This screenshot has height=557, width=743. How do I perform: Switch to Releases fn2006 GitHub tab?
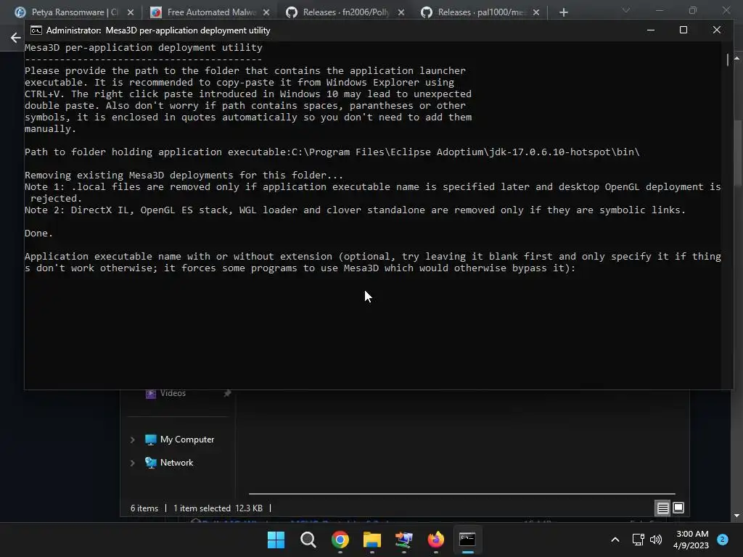pos(346,12)
